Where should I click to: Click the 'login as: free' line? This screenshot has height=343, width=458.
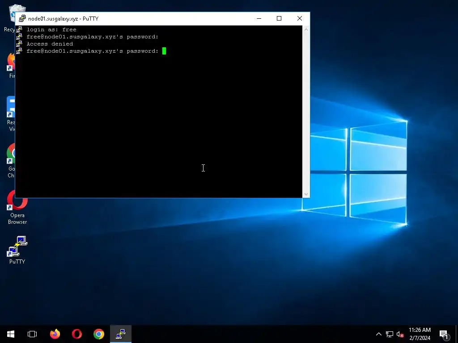(x=51, y=29)
